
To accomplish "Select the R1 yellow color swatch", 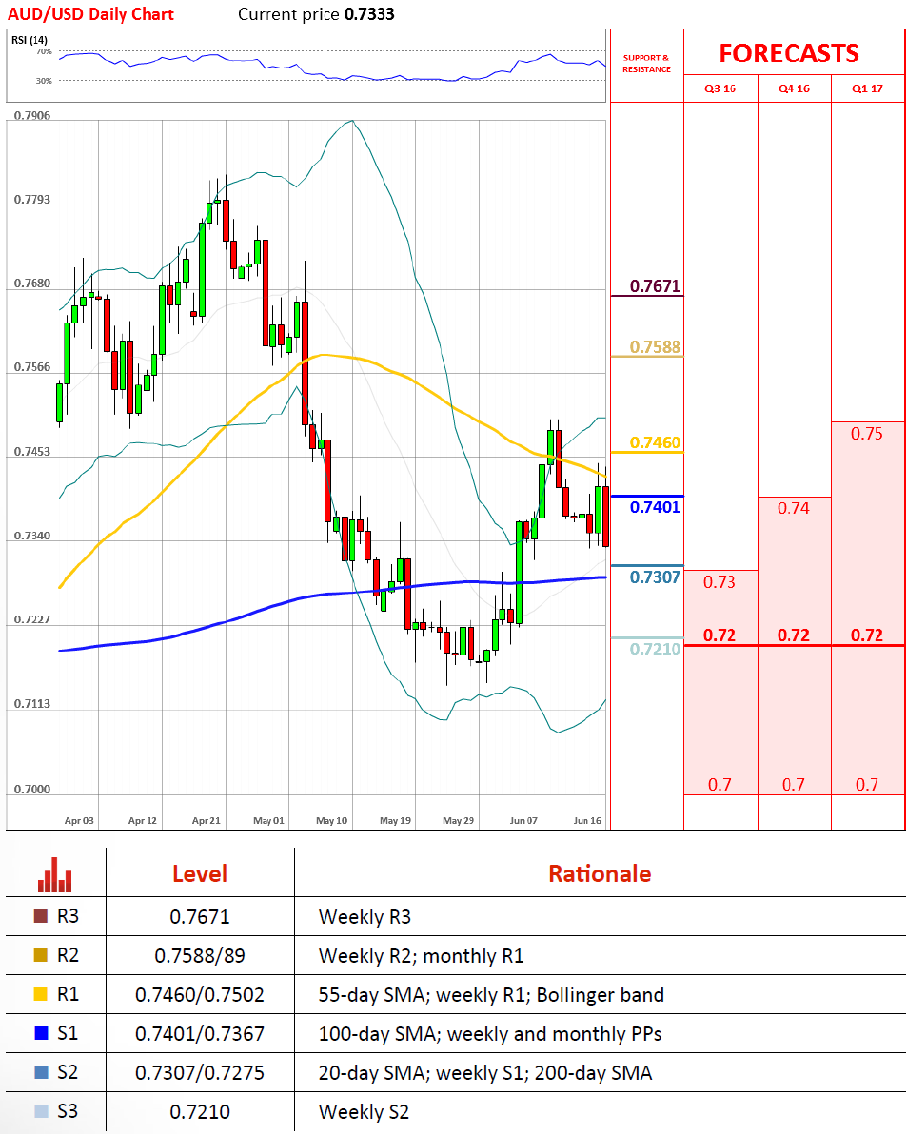I will [x=41, y=994].
